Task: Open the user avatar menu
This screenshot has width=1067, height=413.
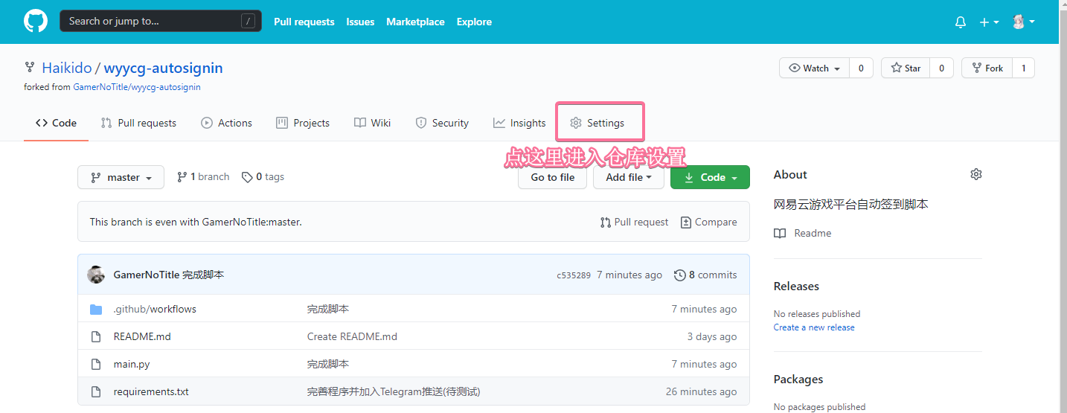Action: 1024,22
